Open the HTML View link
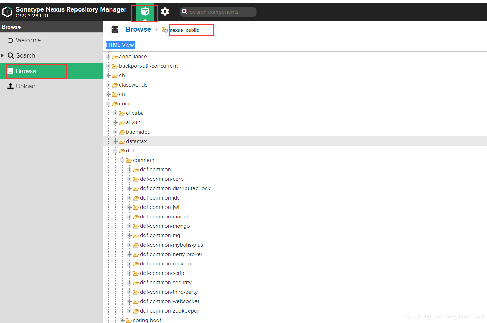 pyautogui.click(x=120, y=45)
